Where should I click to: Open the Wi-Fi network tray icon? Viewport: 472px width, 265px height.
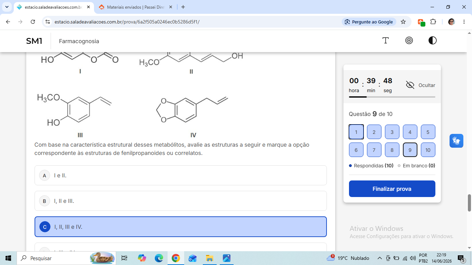(x=405, y=258)
